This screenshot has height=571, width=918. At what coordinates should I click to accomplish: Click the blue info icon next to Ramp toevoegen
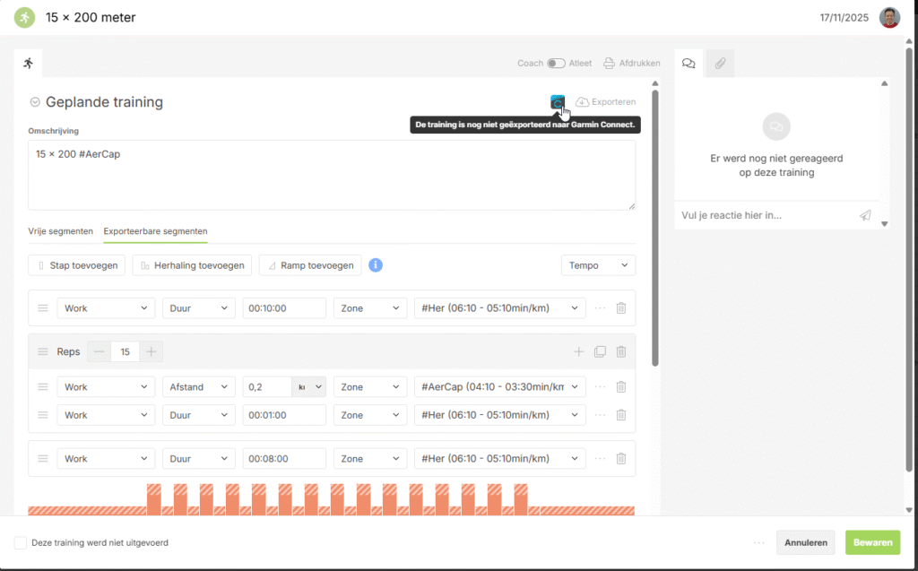tap(376, 265)
